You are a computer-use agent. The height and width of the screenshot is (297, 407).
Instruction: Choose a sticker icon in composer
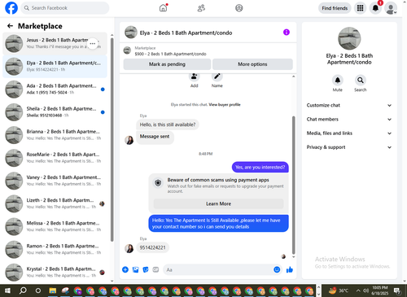pyautogui.click(x=146, y=269)
